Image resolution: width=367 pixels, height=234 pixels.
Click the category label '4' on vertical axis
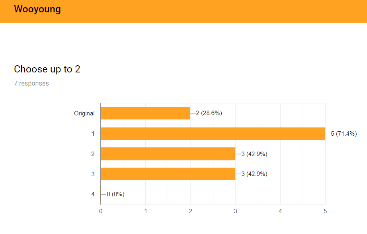click(93, 194)
